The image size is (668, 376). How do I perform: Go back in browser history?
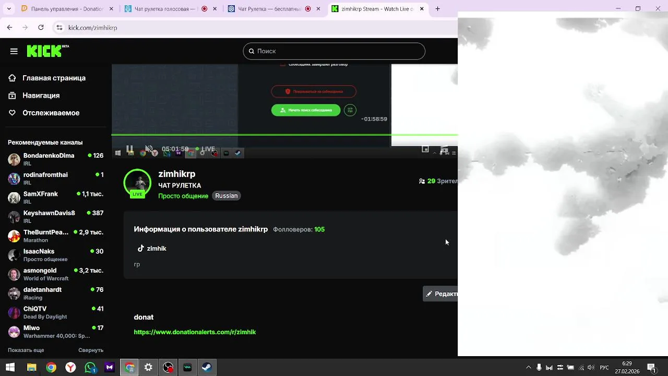pos(9,28)
